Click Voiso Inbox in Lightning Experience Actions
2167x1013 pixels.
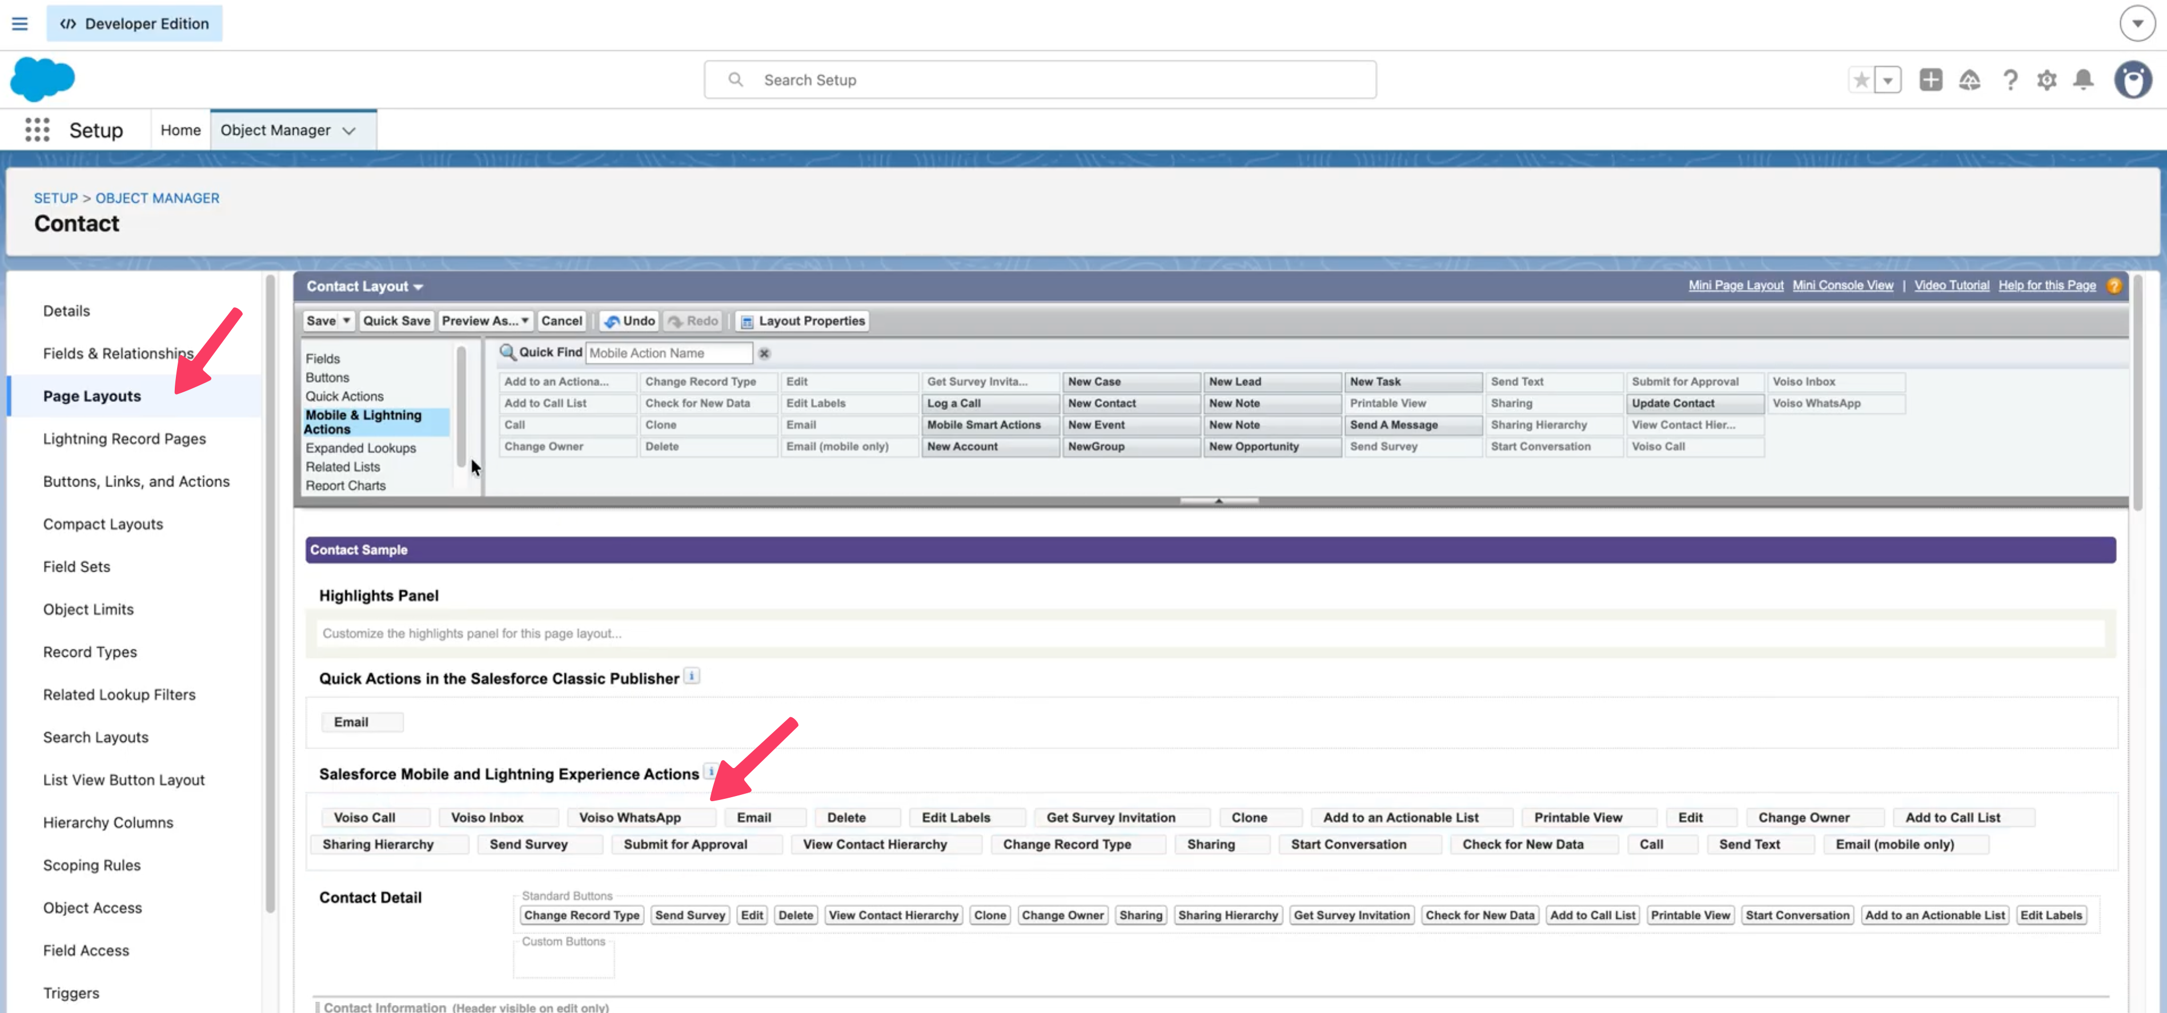click(499, 817)
